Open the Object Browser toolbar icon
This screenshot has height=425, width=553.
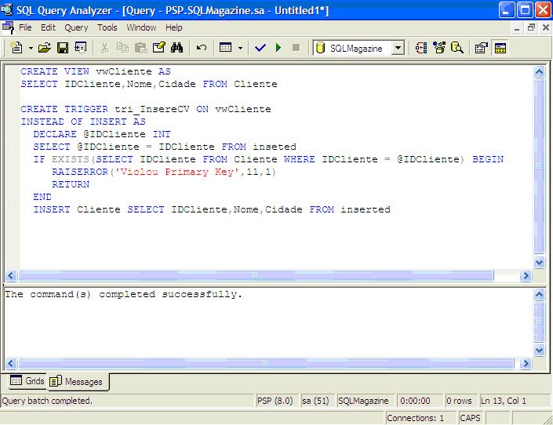438,48
